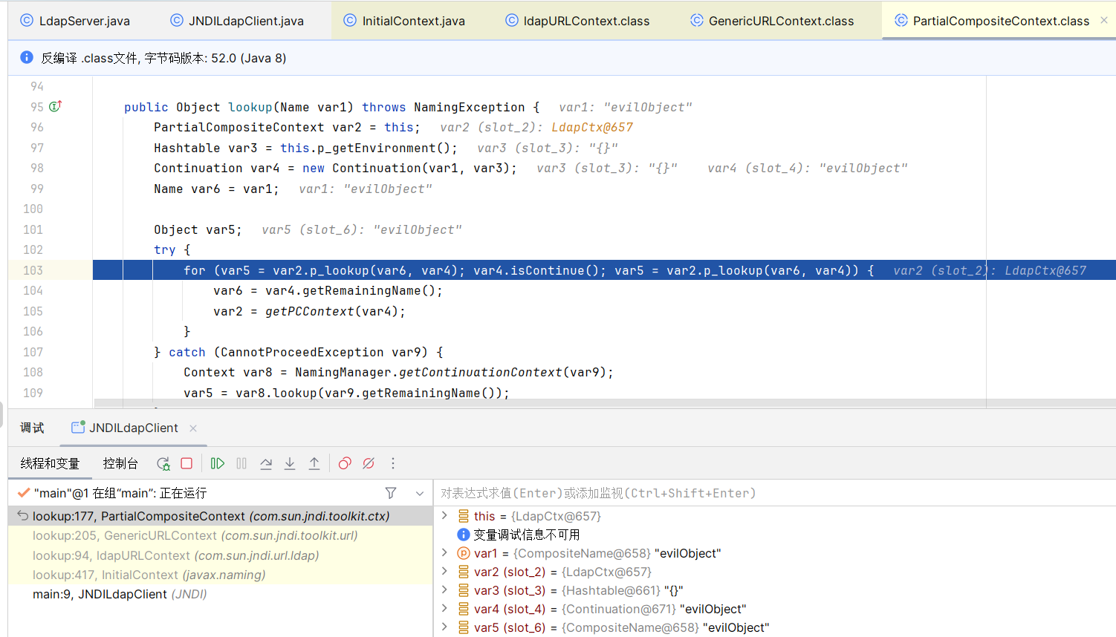Select the var4 (slot_4) variable row
The height and width of the screenshot is (637, 1116).
[x=773, y=609]
